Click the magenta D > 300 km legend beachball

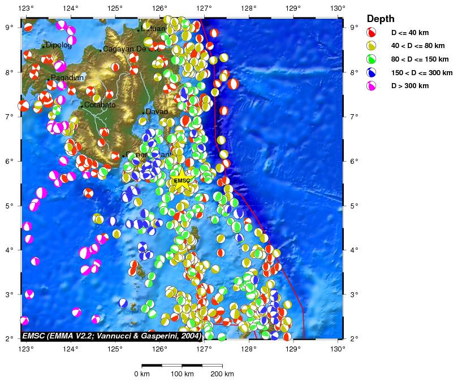click(371, 86)
